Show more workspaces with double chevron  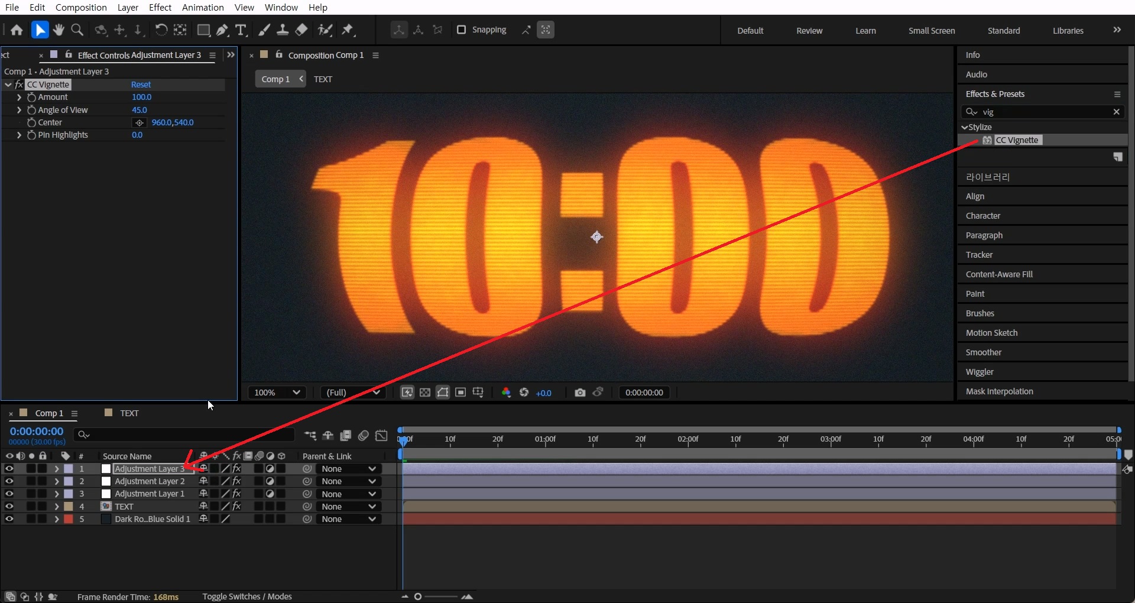pos(1117,30)
